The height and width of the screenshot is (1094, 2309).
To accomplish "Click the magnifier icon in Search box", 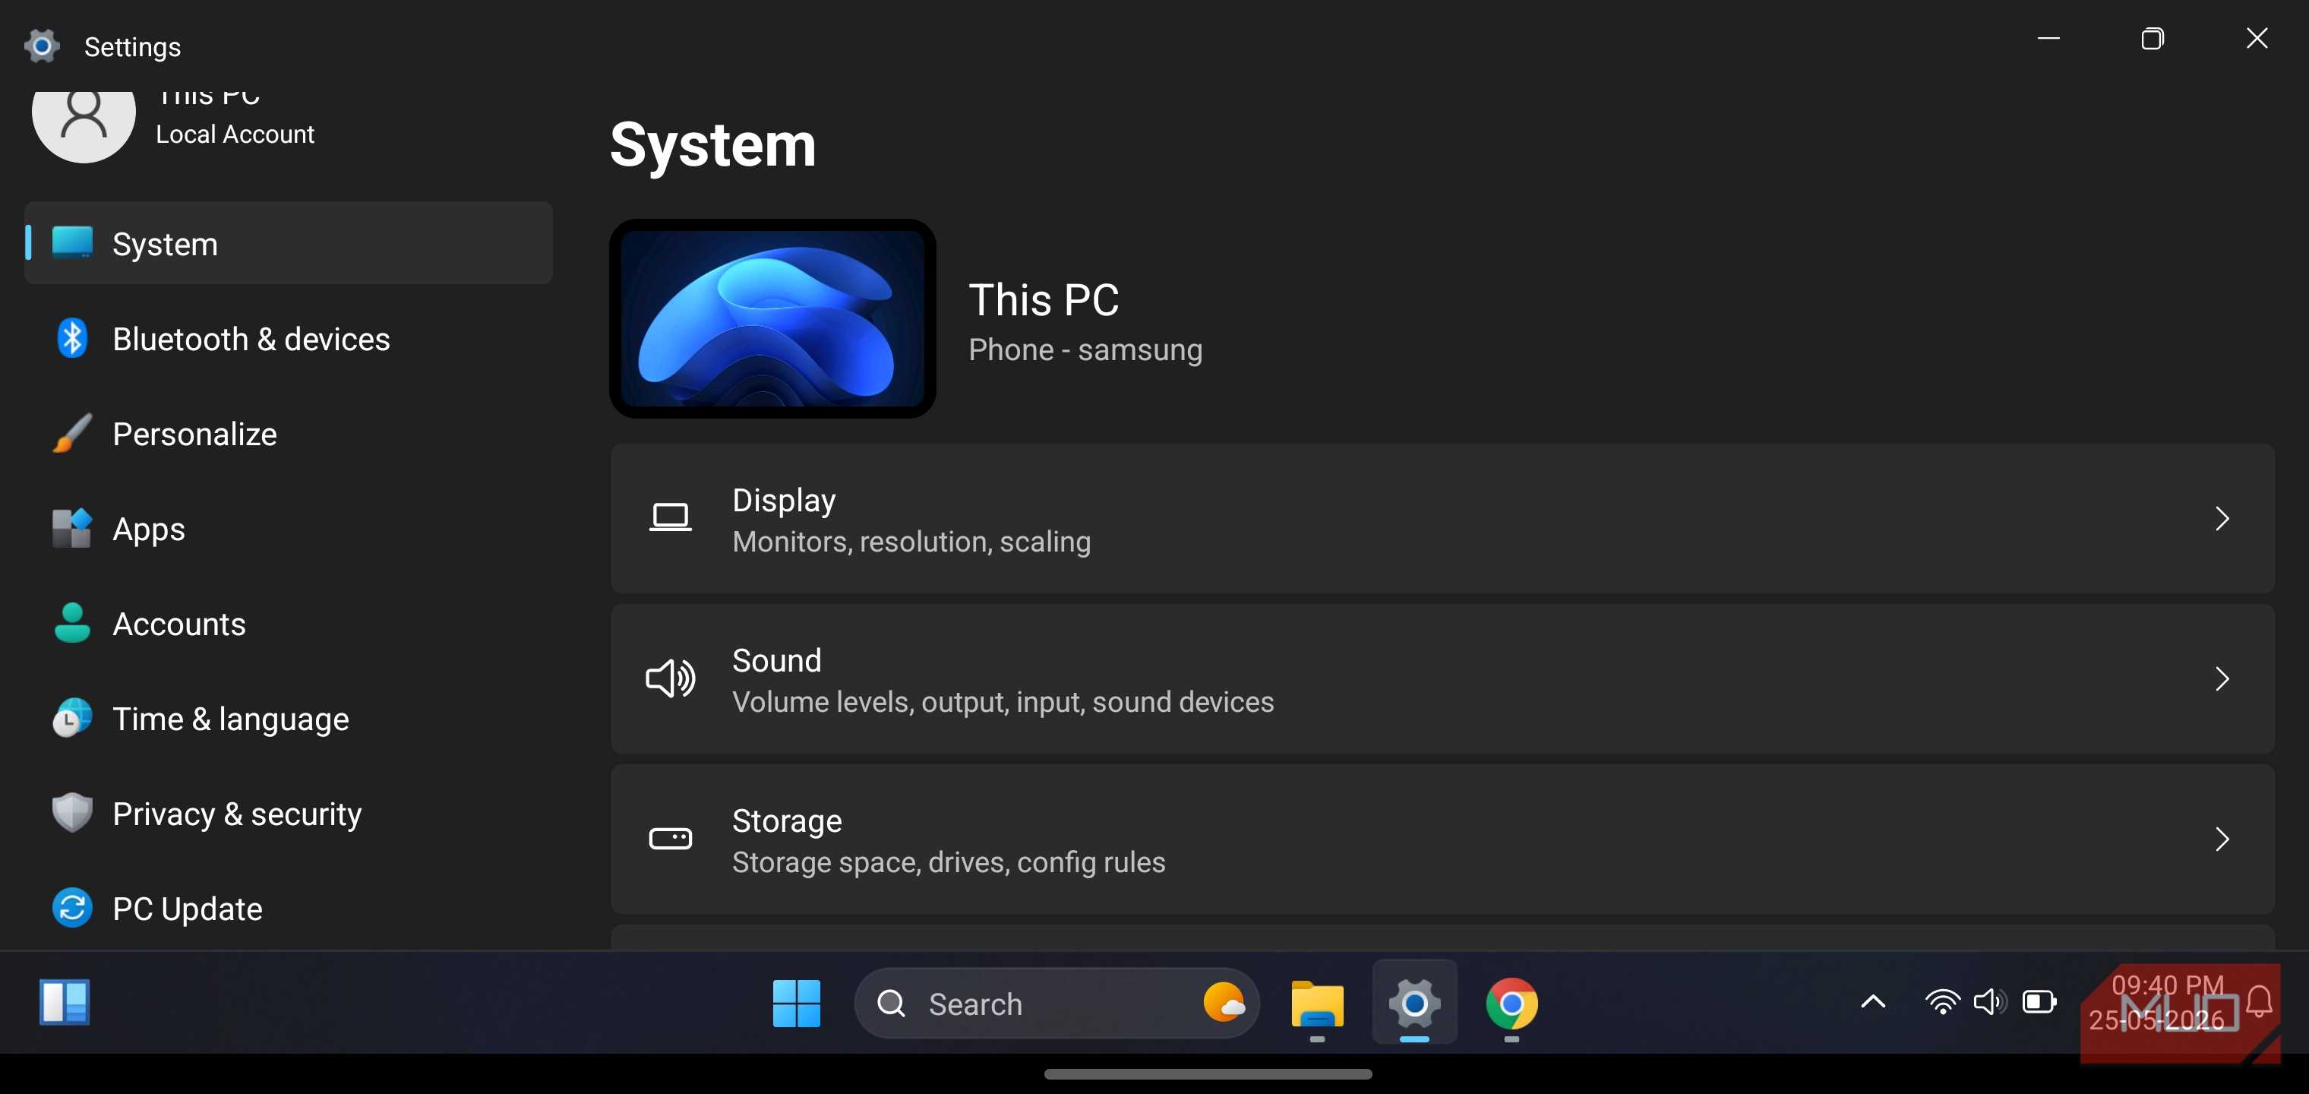I will coord(891,1004).
